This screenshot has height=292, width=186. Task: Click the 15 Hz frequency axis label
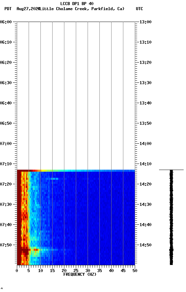(52, 271)
